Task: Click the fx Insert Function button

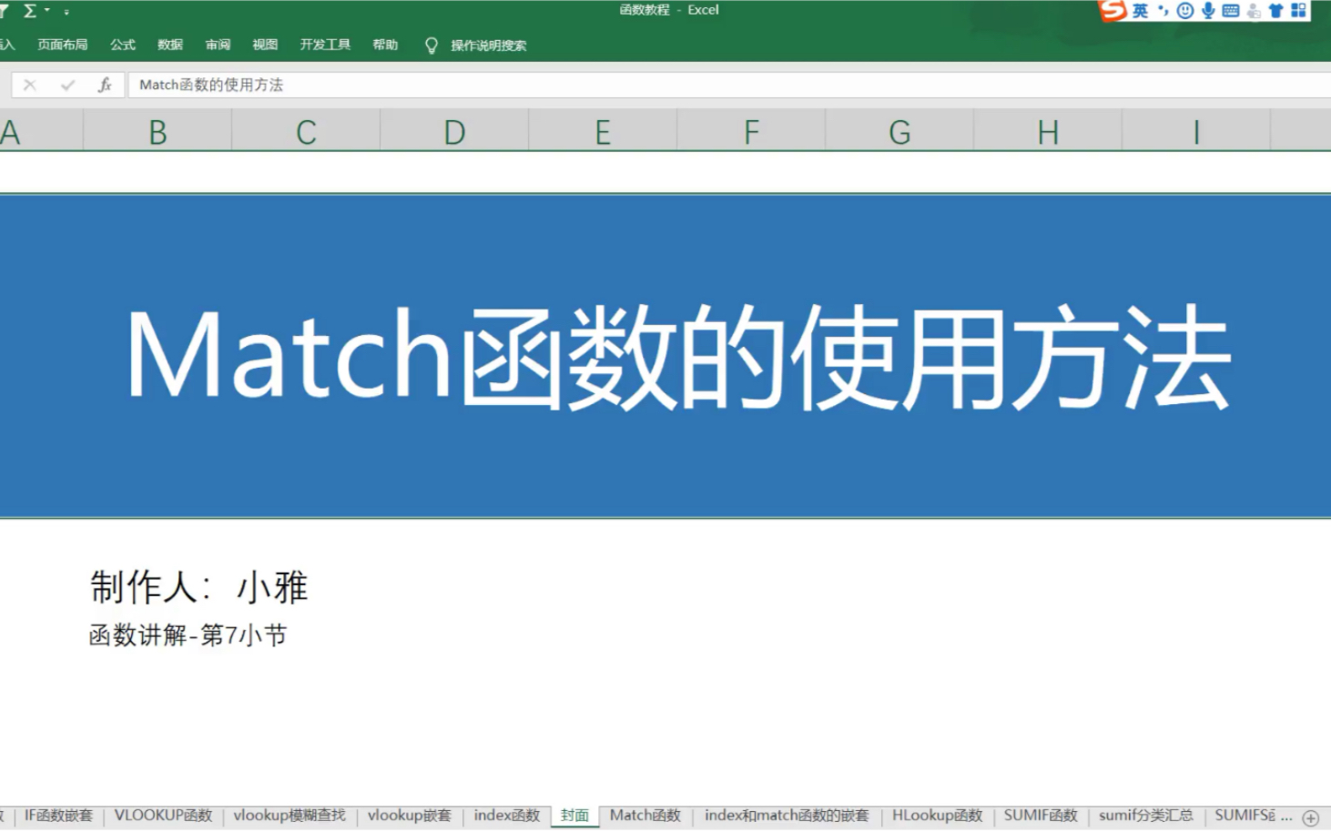Action: tap(105, 85)
